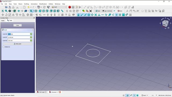Toggle Snap Center circle icon

point(89,15)
